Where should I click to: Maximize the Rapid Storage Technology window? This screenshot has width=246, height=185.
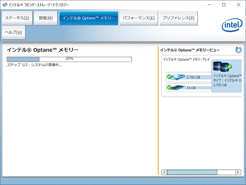click(x=224, y=5)
